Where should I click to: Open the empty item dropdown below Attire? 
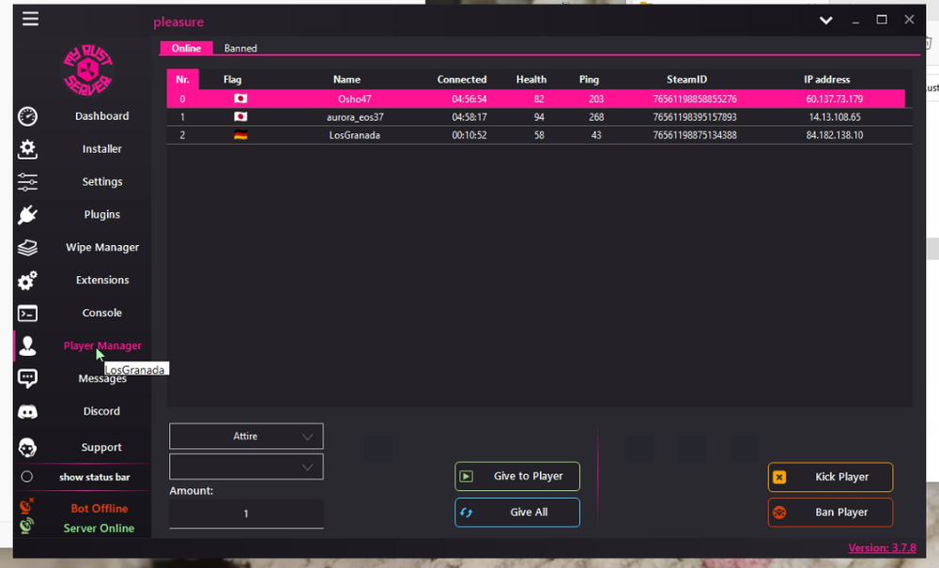[x=246, y=467]
